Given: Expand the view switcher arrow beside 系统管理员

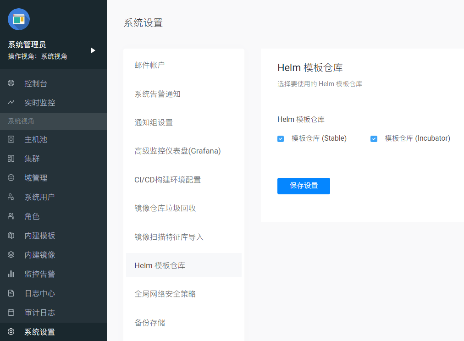Looking at the screenshot, I should click(93, 50).
